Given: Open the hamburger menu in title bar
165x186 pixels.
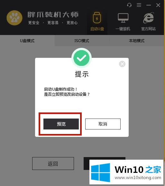Looking at the screenshot, I should (x=139, y=5).
